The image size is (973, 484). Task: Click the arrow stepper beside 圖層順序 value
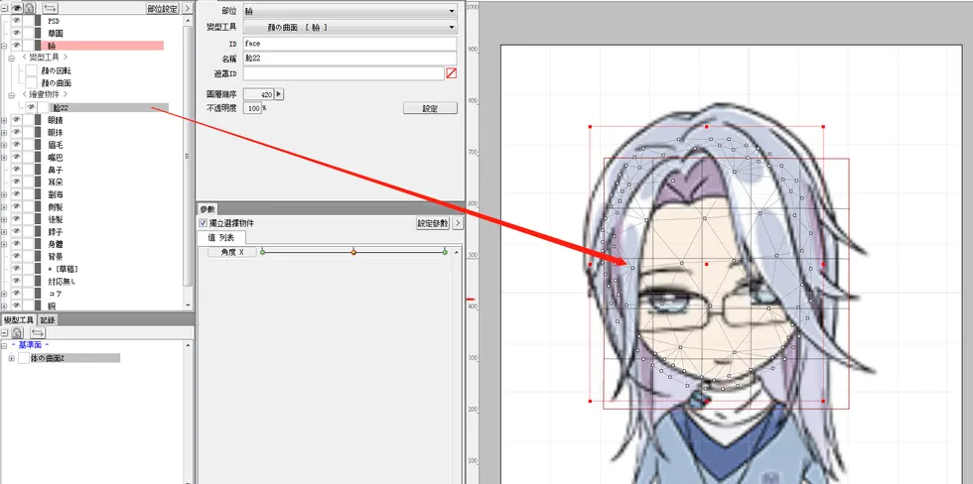click(279, 94)
